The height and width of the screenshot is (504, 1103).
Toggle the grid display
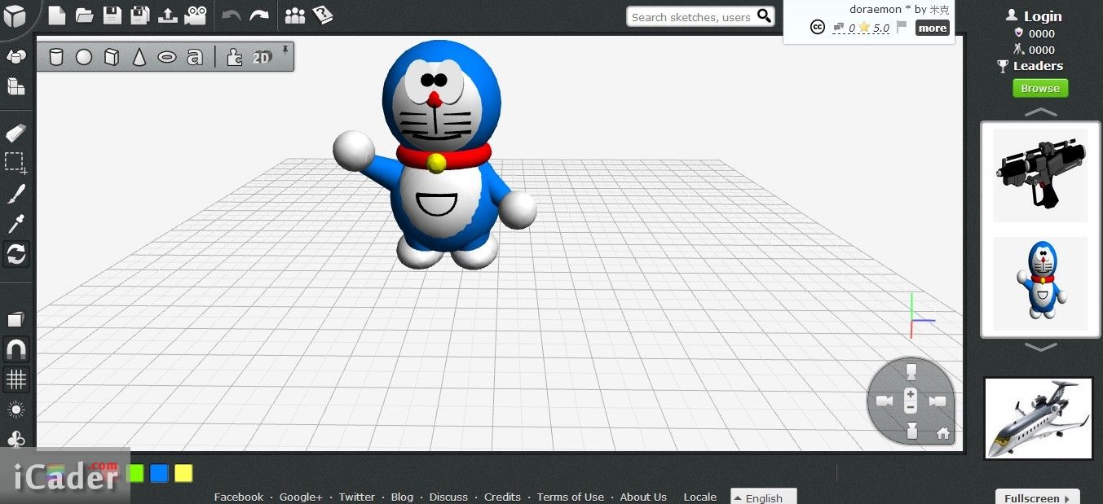coord(16,379)
